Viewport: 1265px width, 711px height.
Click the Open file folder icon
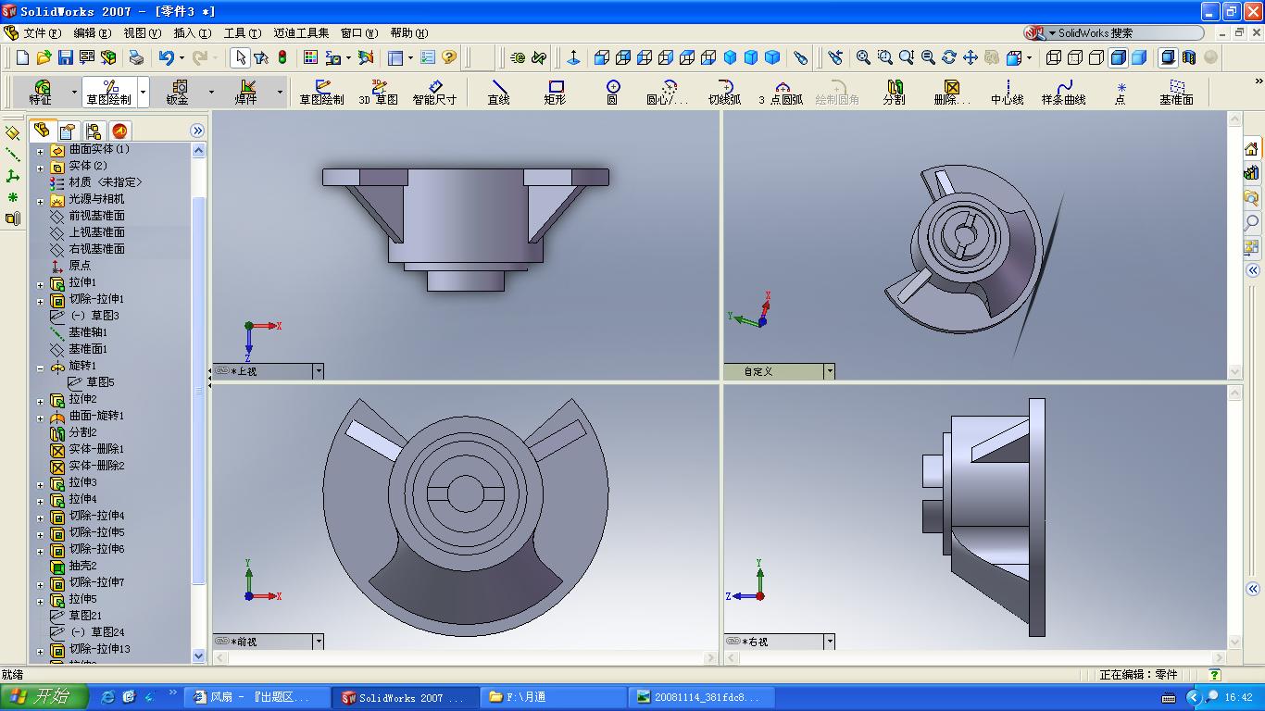[x=44, y=57]
